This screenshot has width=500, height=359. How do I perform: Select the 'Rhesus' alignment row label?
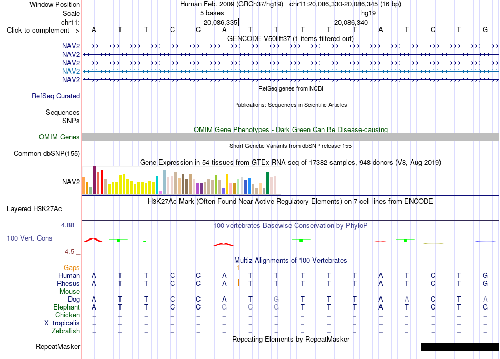(x=68, y=283)
